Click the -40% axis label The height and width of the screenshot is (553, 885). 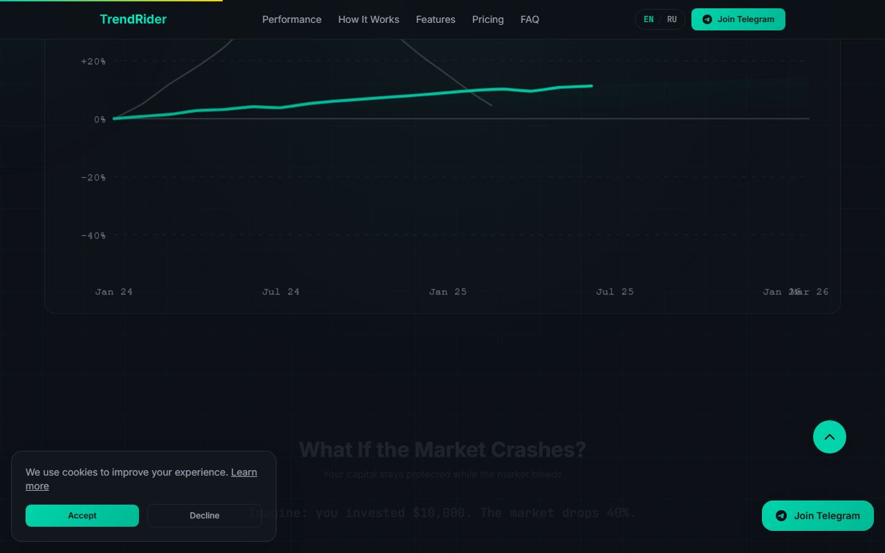[x=93, y=236]
